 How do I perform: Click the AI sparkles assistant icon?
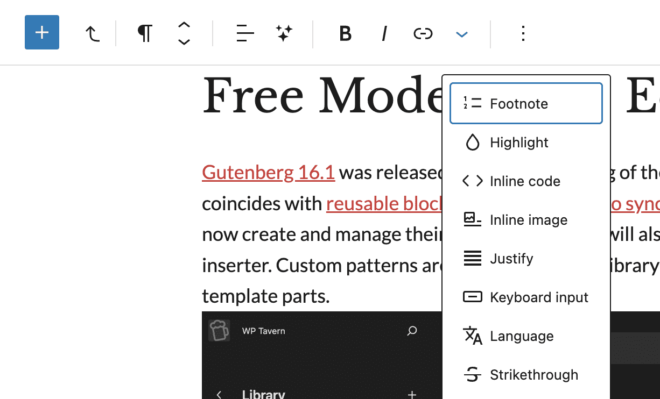[x=284, y=34]
